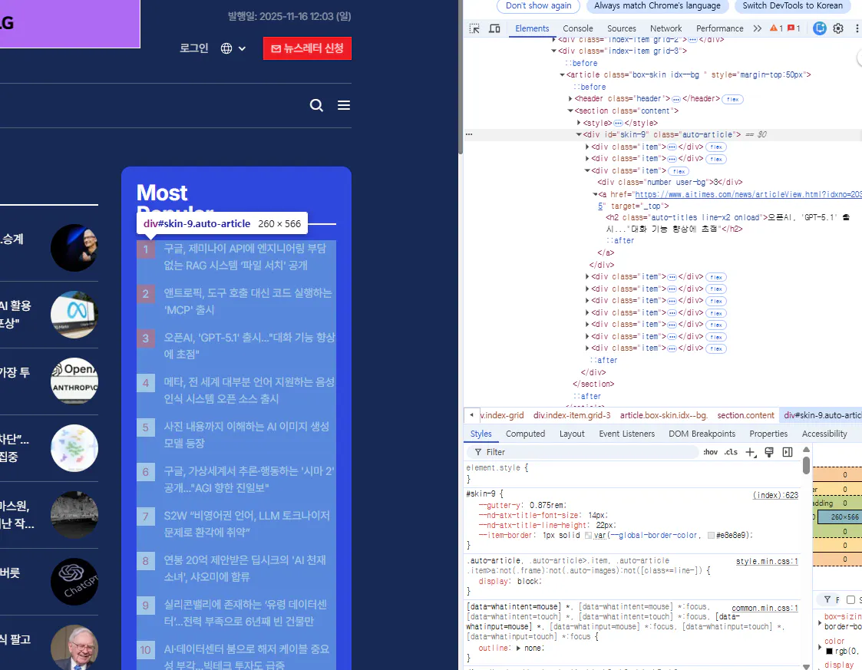The width and height of the screenshot is (862, 670).
Task: Open the common.min.css:1 source link
Action: coord(765,608)
